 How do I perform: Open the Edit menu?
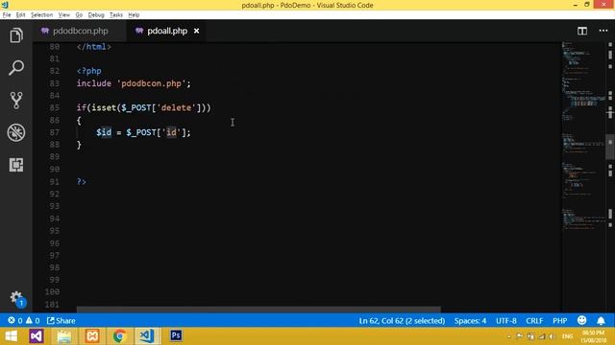click(x=20, y=15)
